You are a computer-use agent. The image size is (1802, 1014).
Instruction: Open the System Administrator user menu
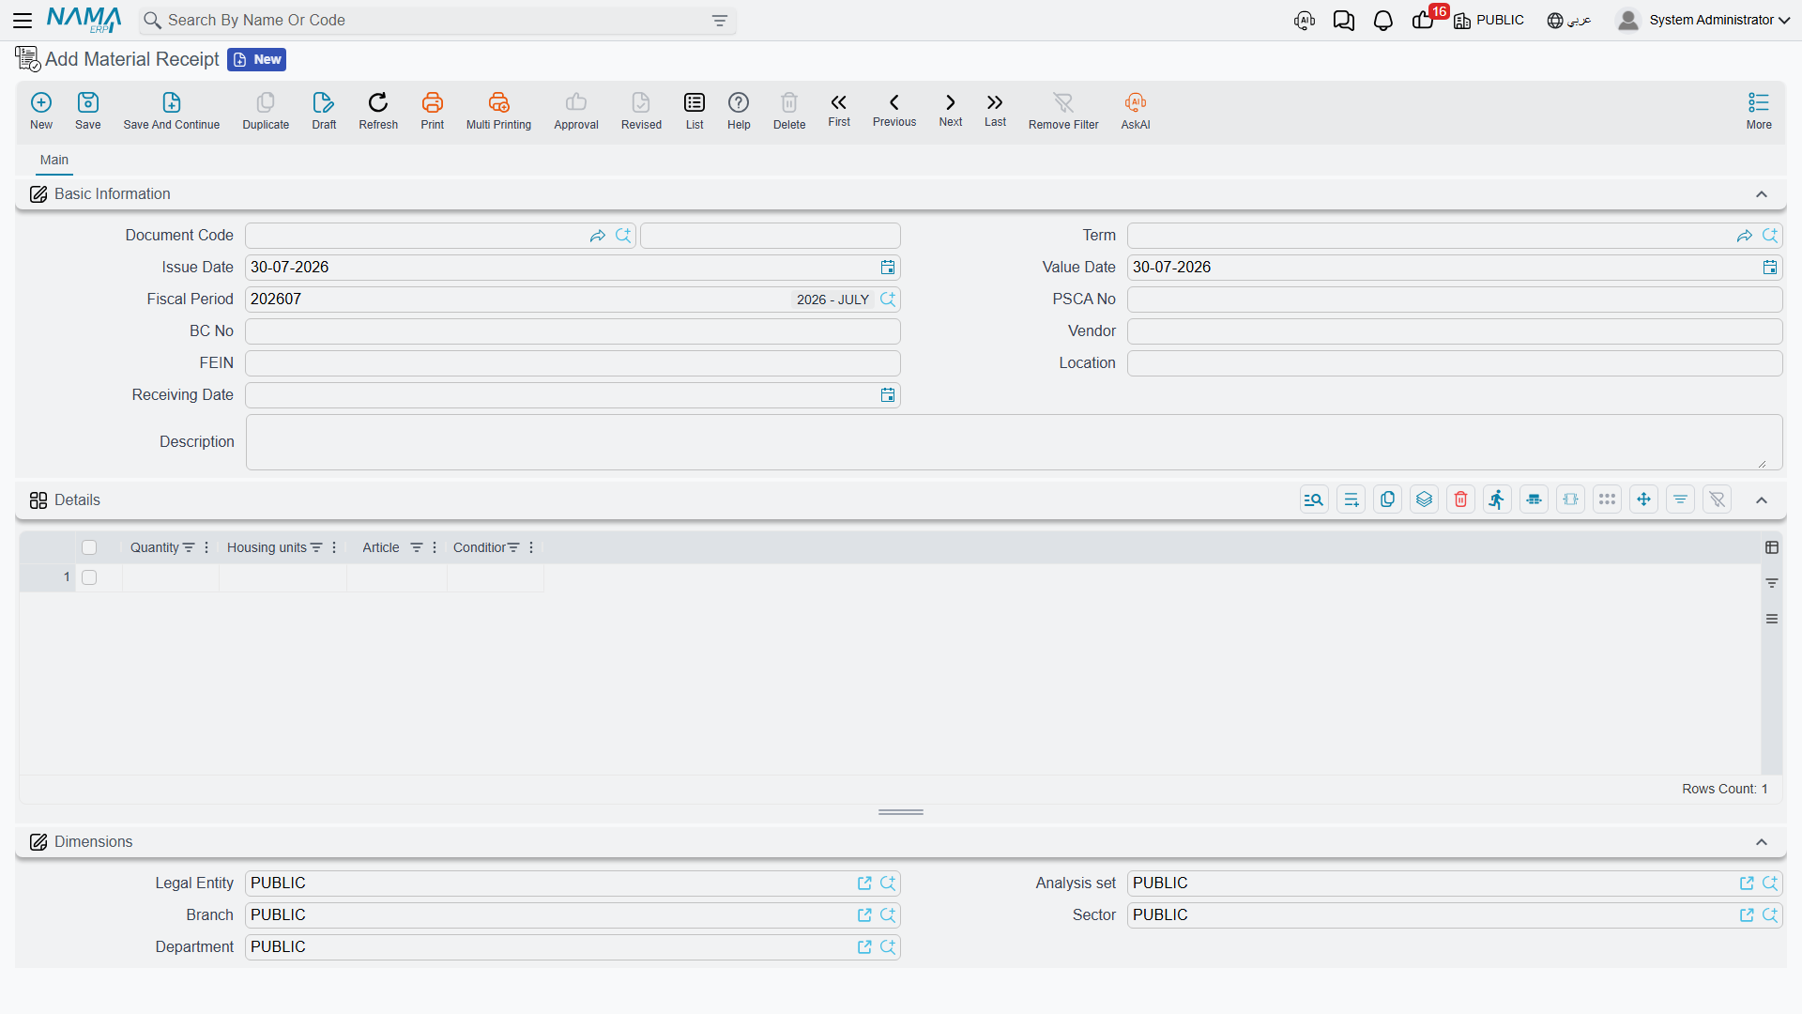[x=1703, y=20]
